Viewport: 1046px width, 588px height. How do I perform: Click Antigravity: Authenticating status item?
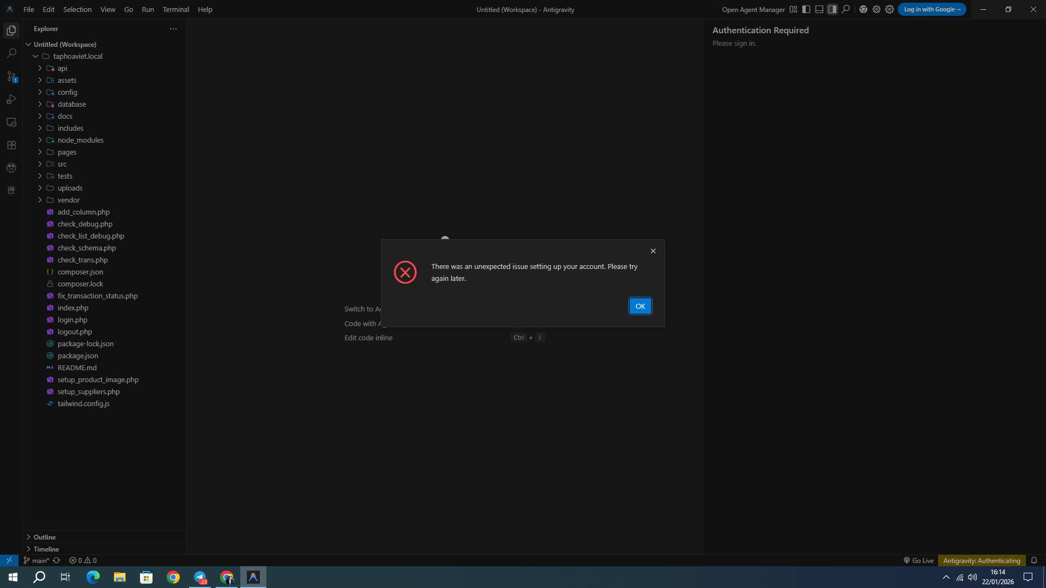[981, 560]
